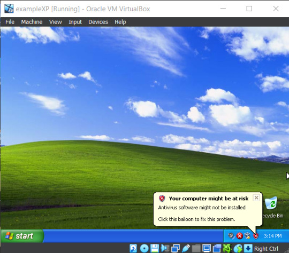Click the keyboard capture arrow icon
Viewport: 289px width, 253px height.
[248, 248]
